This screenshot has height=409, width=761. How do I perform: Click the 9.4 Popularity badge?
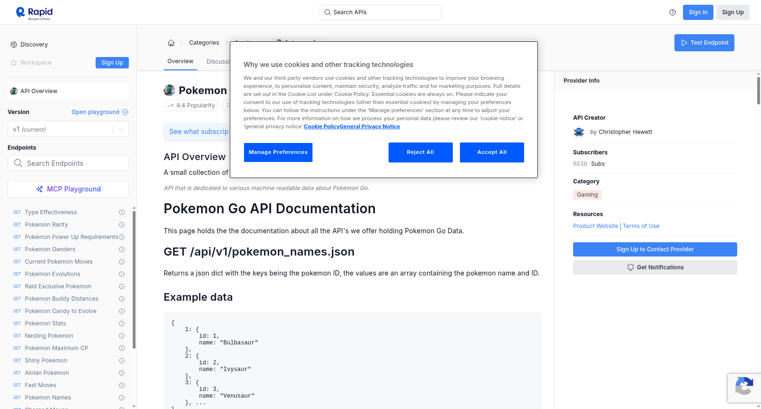point(191,105)
